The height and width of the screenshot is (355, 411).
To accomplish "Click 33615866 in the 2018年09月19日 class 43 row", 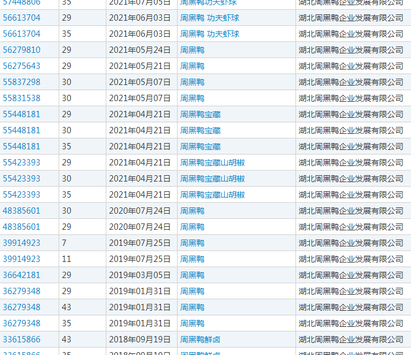I will click(x=22, y=339).
